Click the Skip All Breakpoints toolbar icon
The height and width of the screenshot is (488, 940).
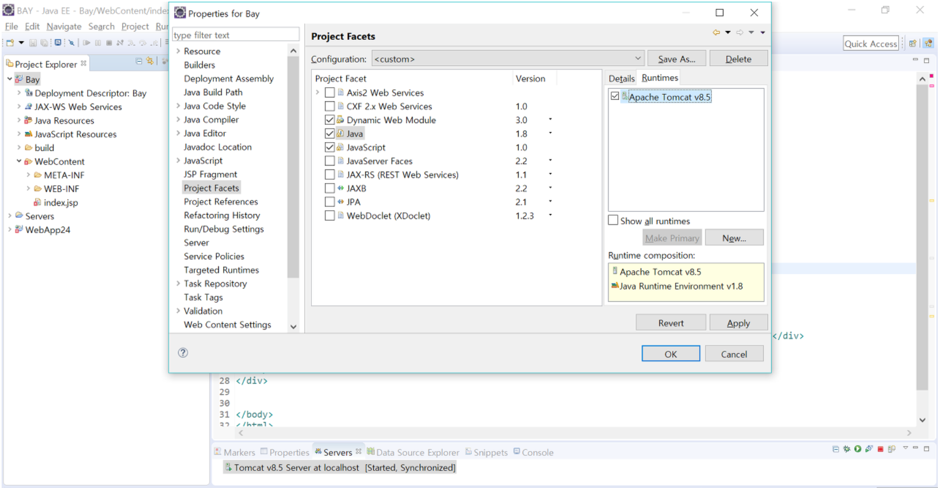pos(71,42)
